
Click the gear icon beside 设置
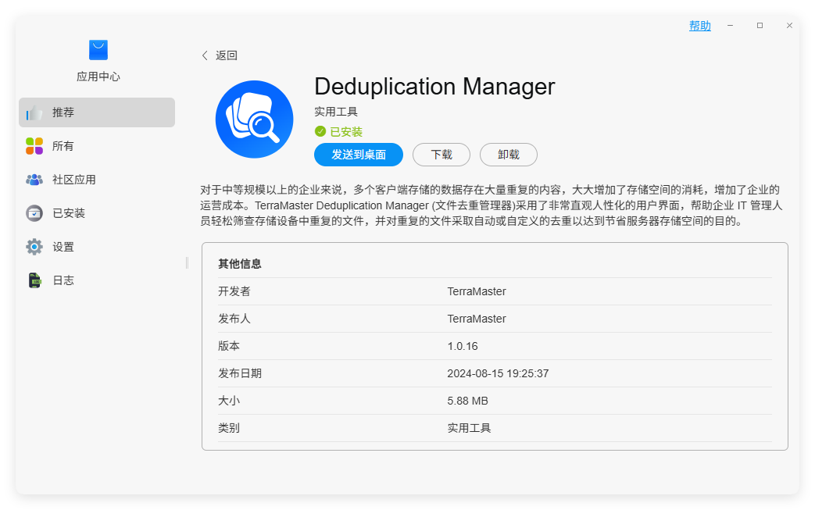click(x=34, y=247)
